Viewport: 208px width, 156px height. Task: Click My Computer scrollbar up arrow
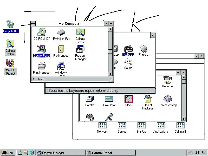click(x=110, y=29)
